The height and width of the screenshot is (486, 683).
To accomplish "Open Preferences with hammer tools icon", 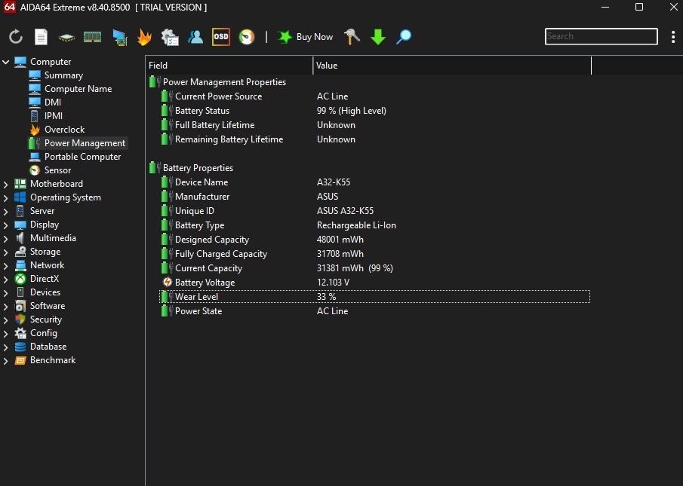I will point(352,37).
